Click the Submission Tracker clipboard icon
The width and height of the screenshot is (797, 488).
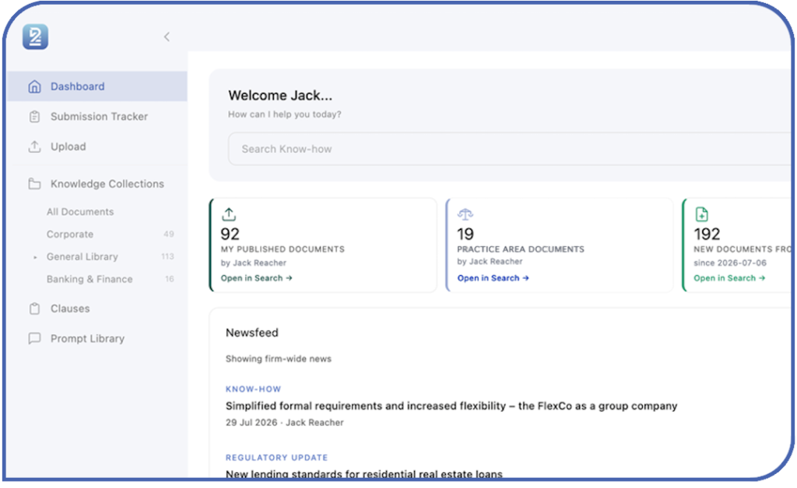pos(34,117)
